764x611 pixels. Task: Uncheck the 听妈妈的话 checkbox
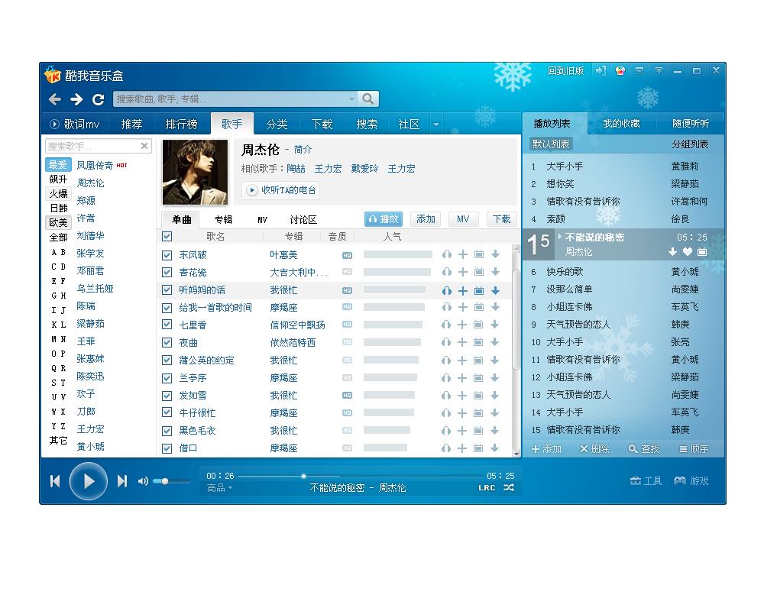167,290
